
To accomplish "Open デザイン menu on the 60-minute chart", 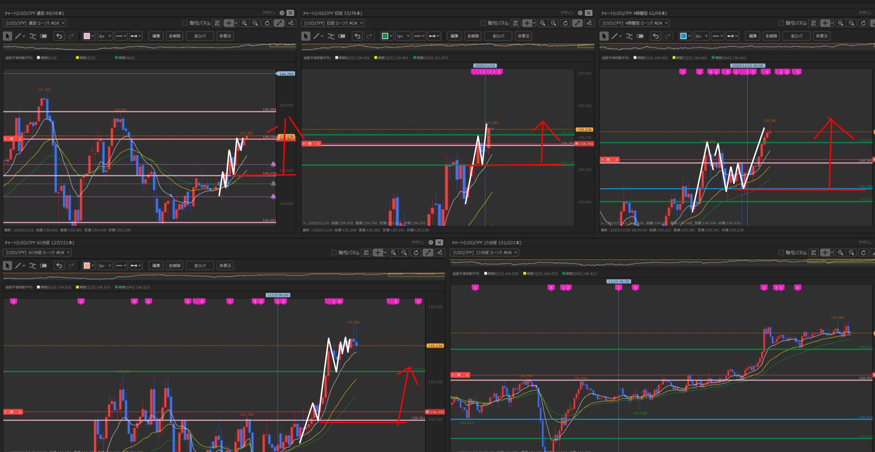I will point(418,242).
